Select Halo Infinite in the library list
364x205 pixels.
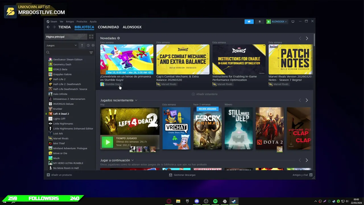point(60,94)
